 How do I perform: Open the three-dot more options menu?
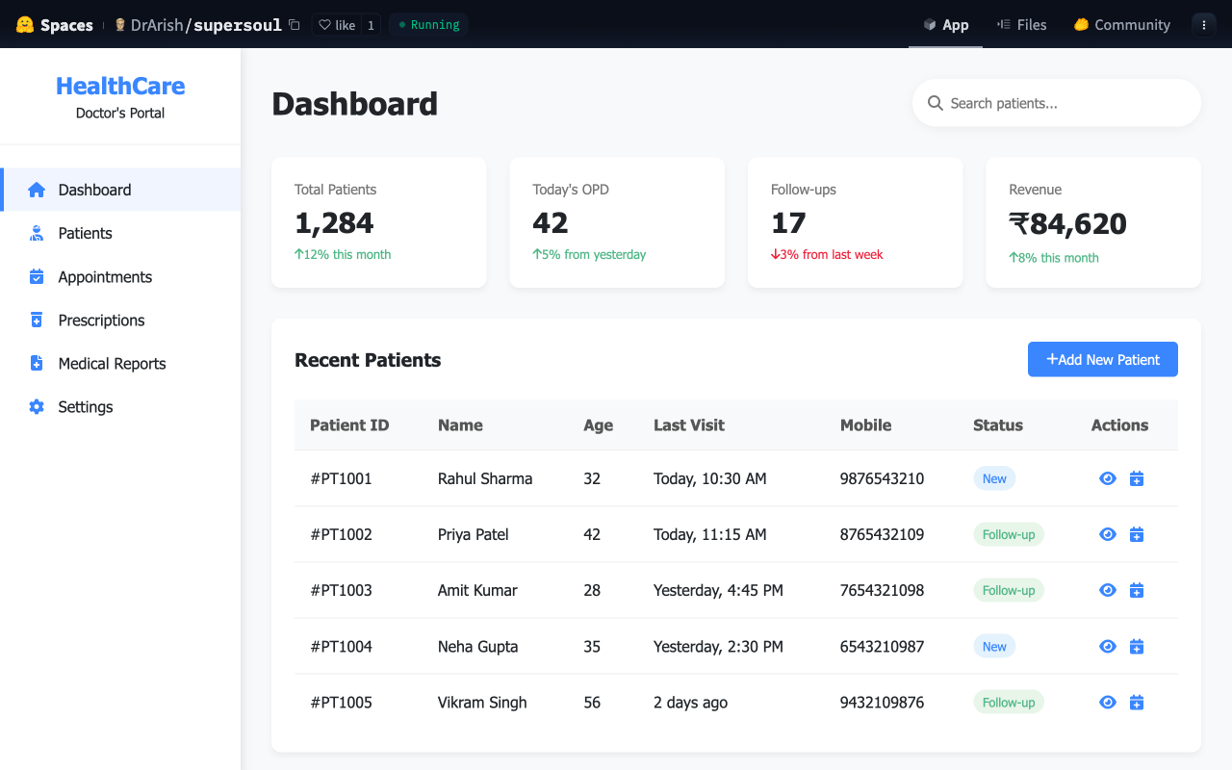coord(1203,25)
